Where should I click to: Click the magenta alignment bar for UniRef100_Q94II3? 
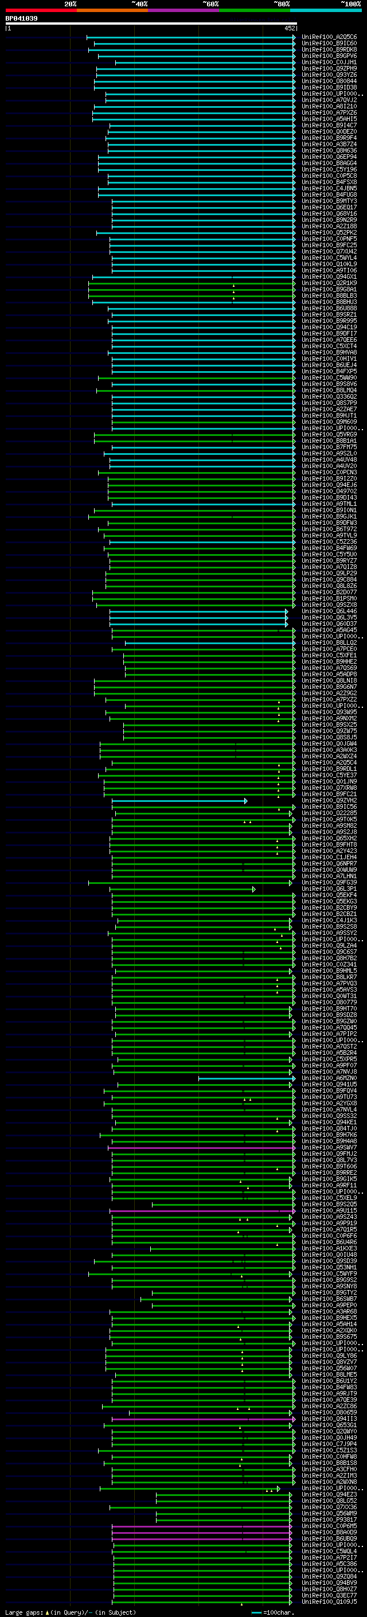203,1419
